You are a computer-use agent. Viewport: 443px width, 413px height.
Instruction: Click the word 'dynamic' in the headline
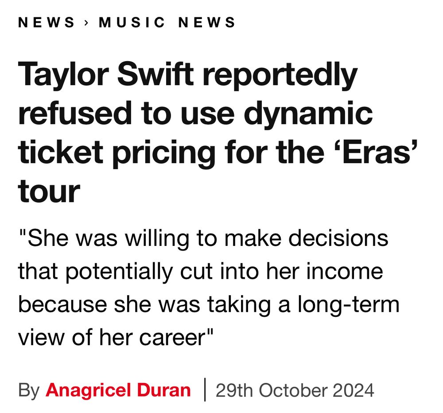(x=308, y=114)
